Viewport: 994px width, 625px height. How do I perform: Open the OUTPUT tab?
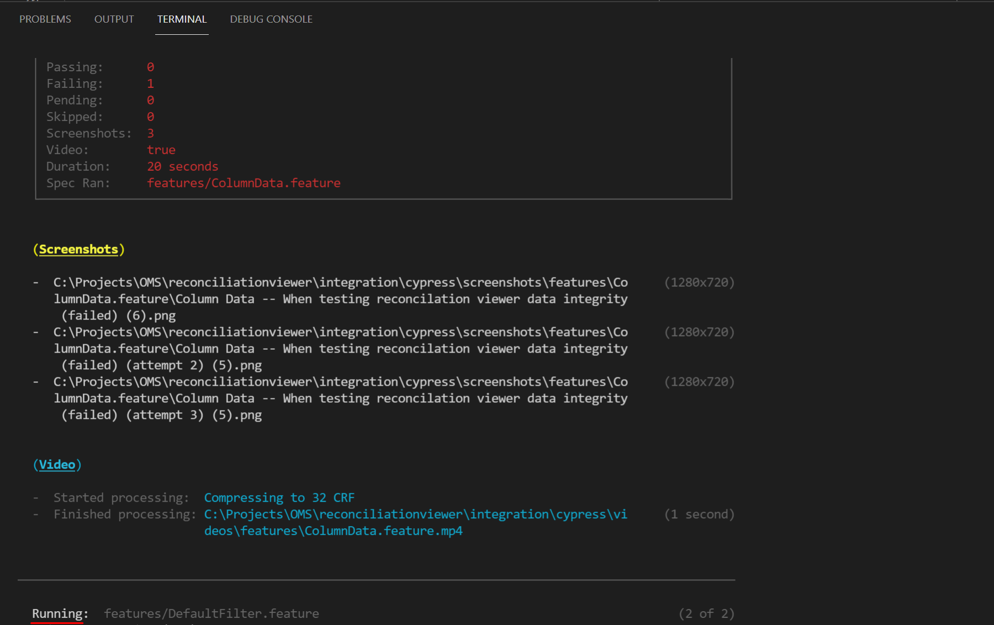coord(114,19)
